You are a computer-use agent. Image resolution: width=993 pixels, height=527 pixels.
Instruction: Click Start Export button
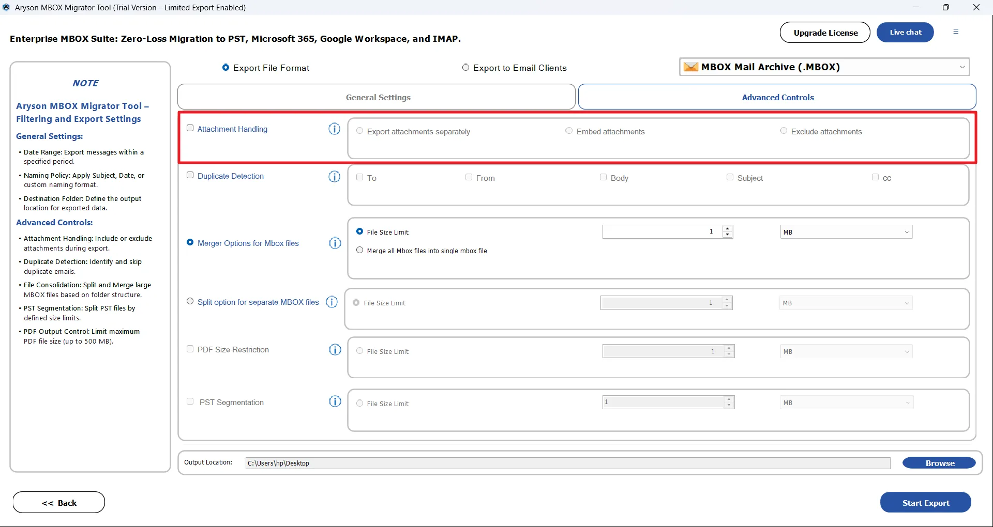coord(925,503)
